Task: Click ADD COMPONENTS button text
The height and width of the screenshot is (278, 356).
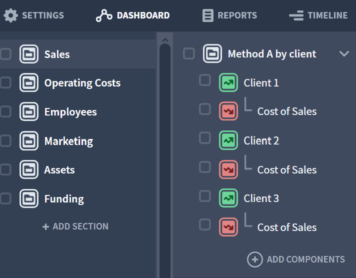Action: click(x=306, y=259)
